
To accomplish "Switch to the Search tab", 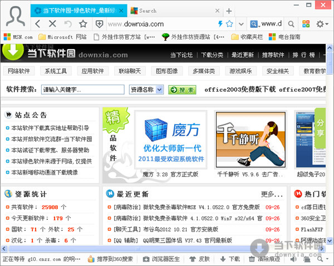I will 175,11.
